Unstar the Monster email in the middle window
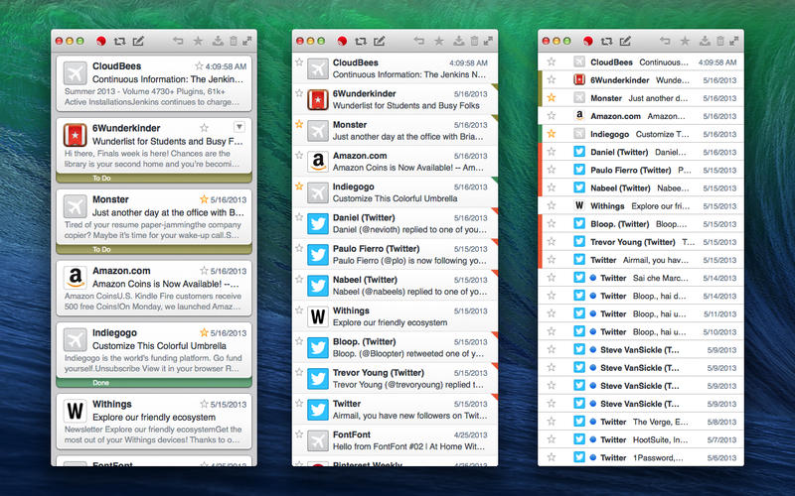795x496 pixels. (299, 125)
